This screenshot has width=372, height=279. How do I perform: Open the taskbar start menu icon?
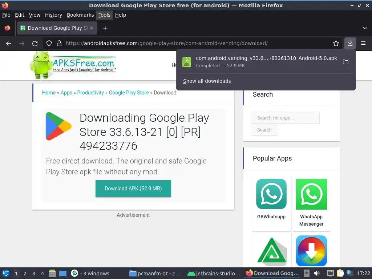click(x=6, y=273)
